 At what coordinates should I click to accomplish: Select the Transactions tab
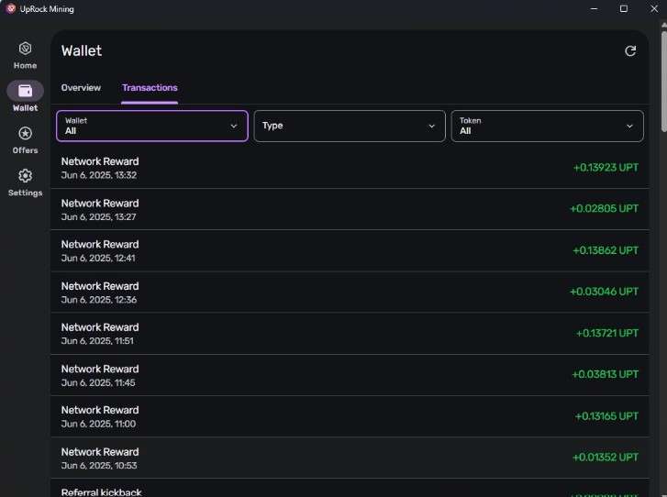[x=150, y=88]
